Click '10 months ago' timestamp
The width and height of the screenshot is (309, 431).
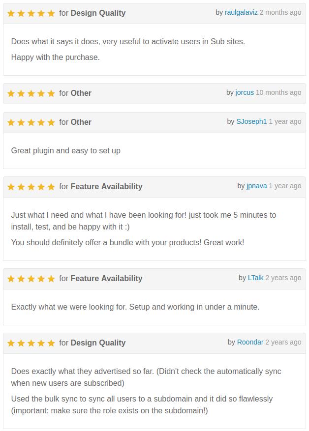(278, 92)
